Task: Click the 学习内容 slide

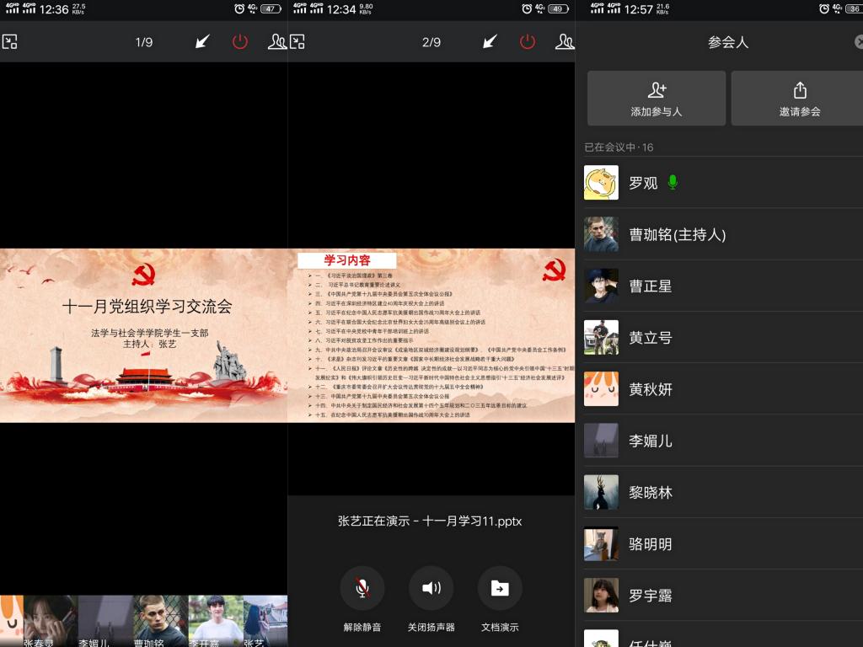Action: point(431,334)
